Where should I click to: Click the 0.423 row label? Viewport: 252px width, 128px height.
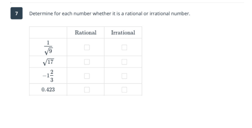48,90
